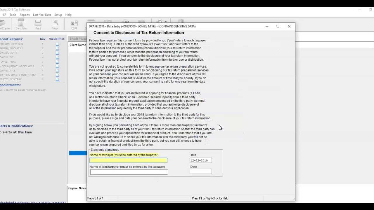Open View/Print document icon for GUEST, FONTANE
Image resolution: width=374 pixels, height=210 pixels.
57,79
